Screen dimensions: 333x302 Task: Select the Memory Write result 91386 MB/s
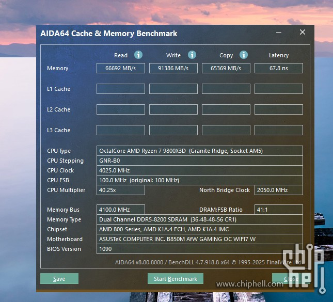click(x=173, y=68)
